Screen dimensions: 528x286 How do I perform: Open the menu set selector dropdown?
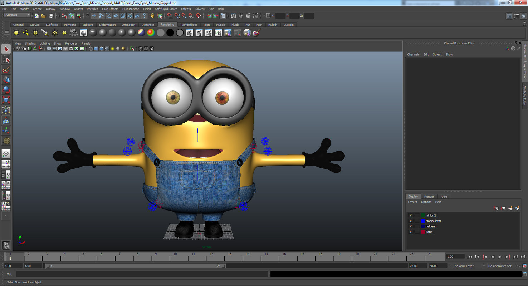point(16,15)
